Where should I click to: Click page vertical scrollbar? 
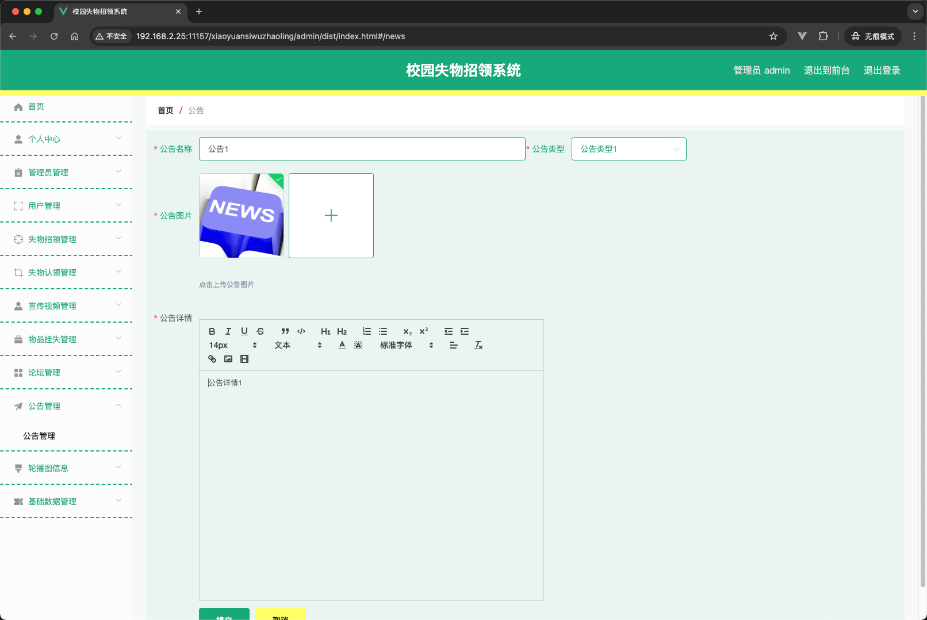pos(923,342)
